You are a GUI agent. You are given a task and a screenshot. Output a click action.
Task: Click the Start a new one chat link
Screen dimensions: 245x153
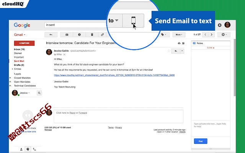pos(28,132)
